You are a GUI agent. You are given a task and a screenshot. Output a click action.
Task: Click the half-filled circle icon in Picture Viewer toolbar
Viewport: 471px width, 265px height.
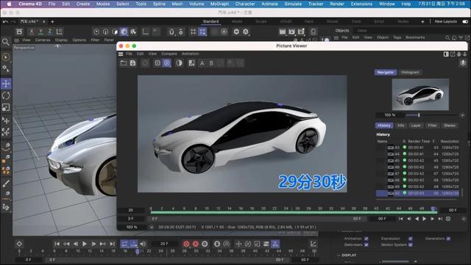click(x=179, y=63)
